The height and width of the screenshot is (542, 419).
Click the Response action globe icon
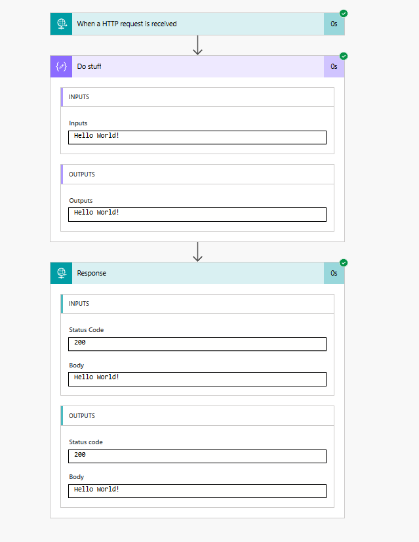tap(61, 273)
